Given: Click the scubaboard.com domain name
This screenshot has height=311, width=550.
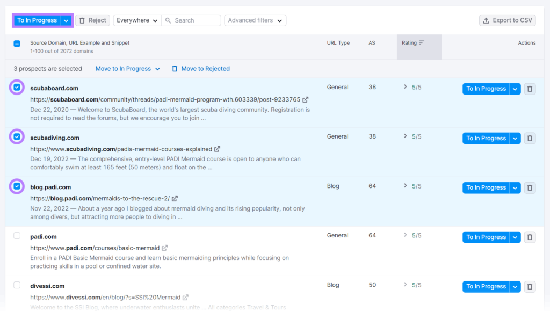Looking at the screenshot, I should pyautogui.click(x=54, y=88).
